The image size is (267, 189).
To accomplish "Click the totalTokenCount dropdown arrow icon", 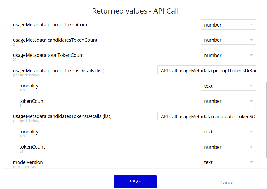I will click(251, 55).
